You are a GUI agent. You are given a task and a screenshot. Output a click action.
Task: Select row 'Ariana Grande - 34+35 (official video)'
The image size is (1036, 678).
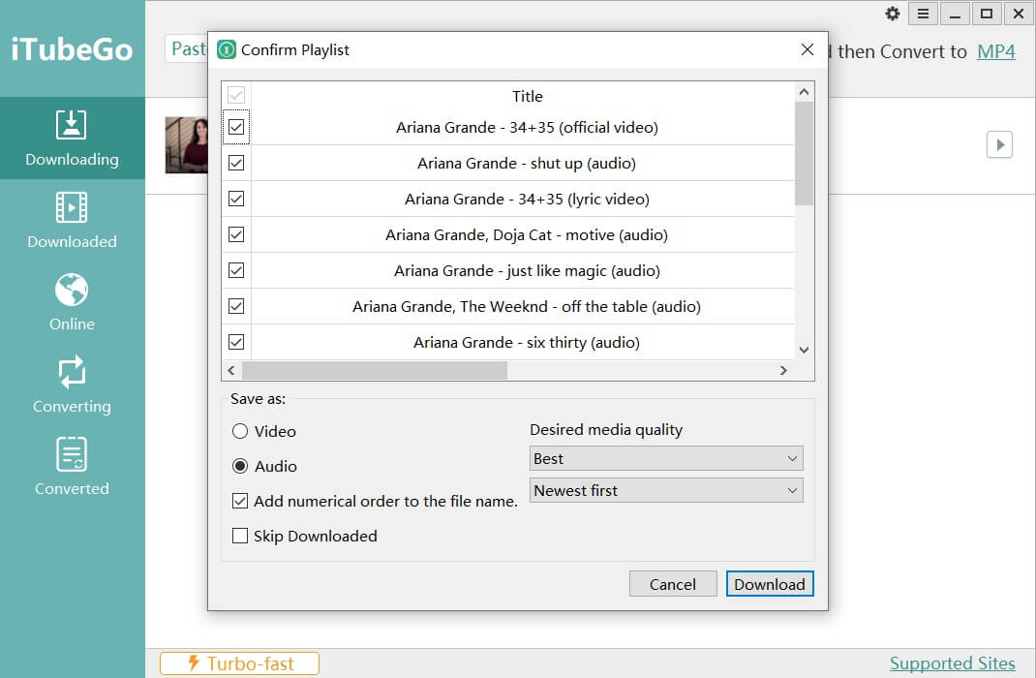point(523,128)
